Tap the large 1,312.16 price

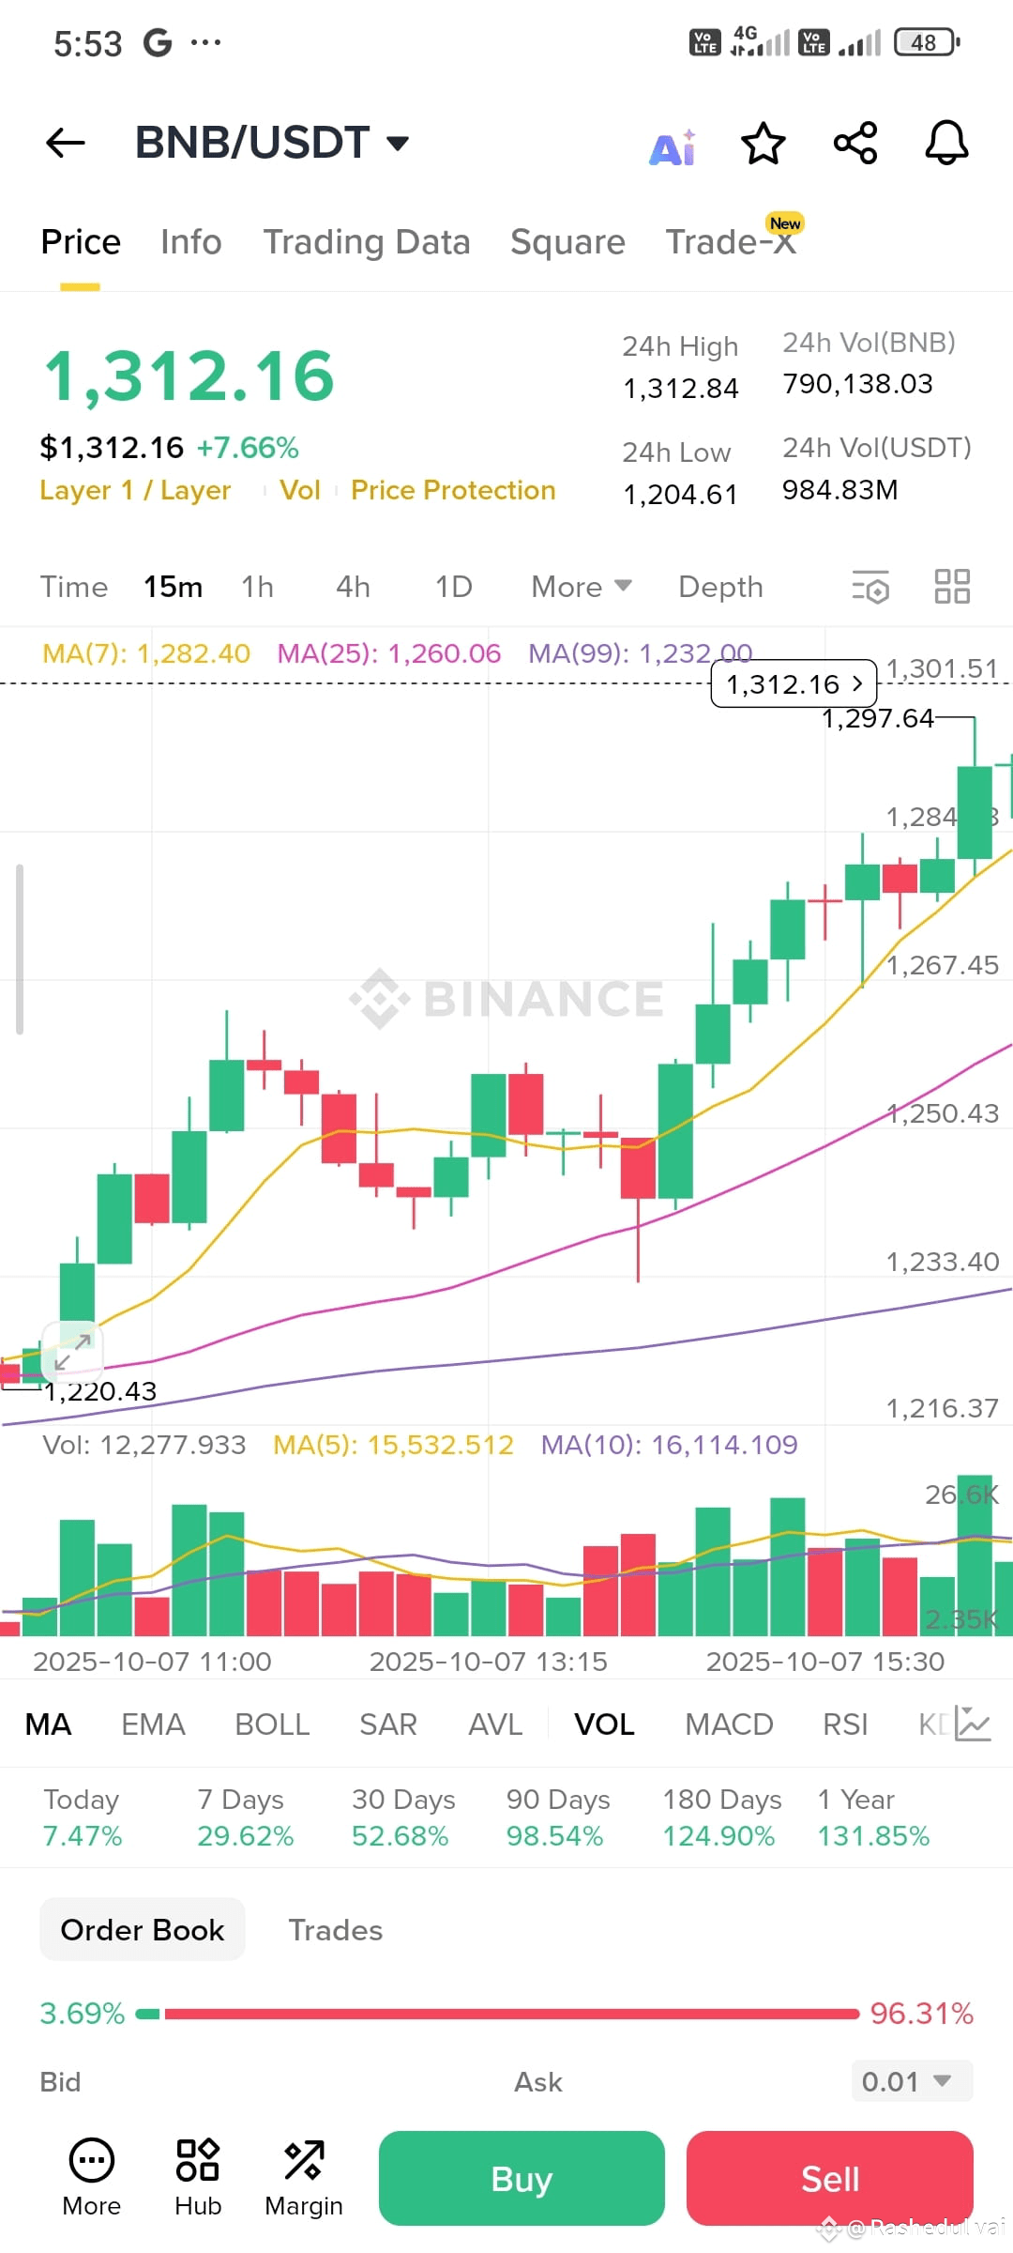[189, 375]
